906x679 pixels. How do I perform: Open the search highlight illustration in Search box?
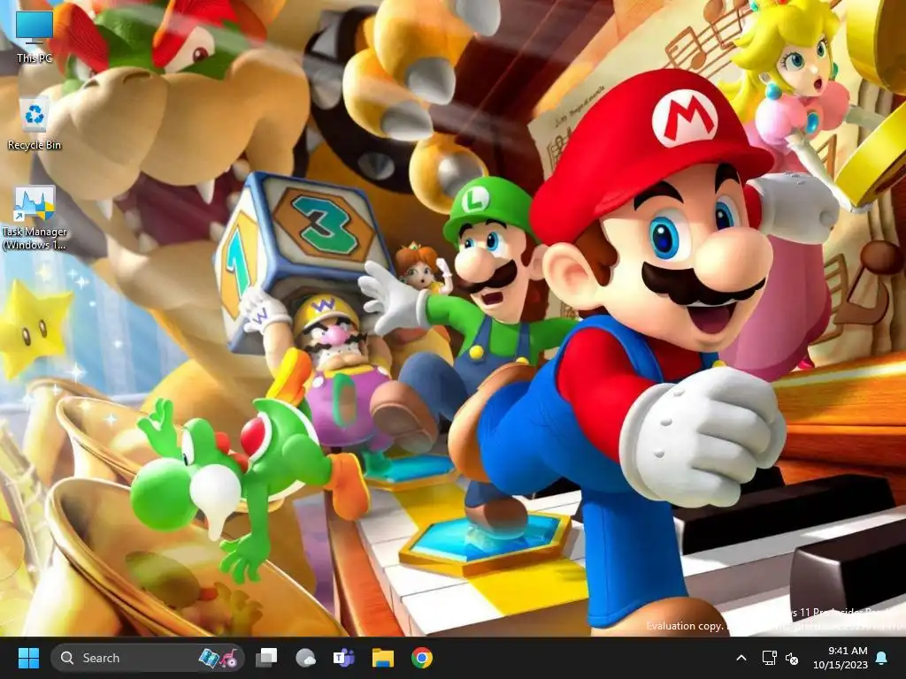[218, 658]
